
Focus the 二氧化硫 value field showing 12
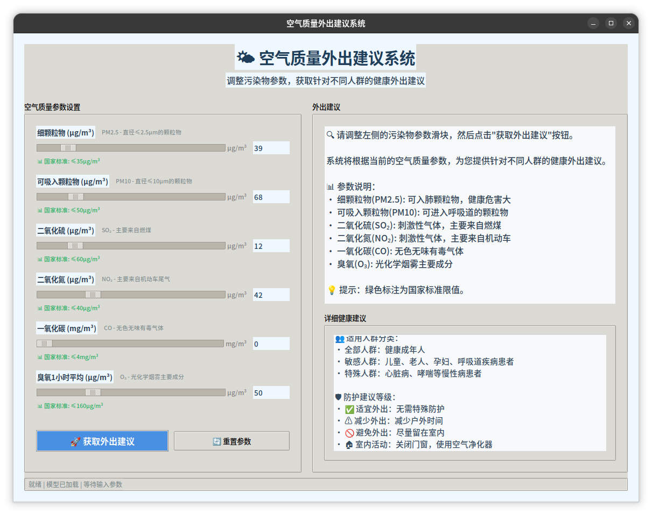[271, 246]
